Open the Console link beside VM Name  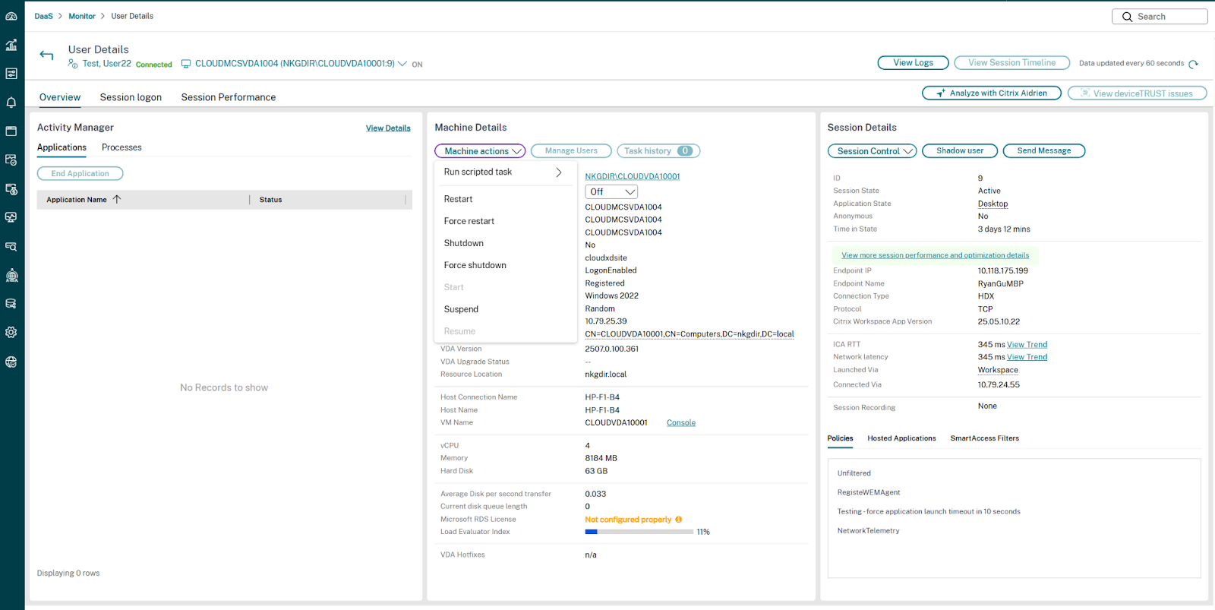coord(681,423)
